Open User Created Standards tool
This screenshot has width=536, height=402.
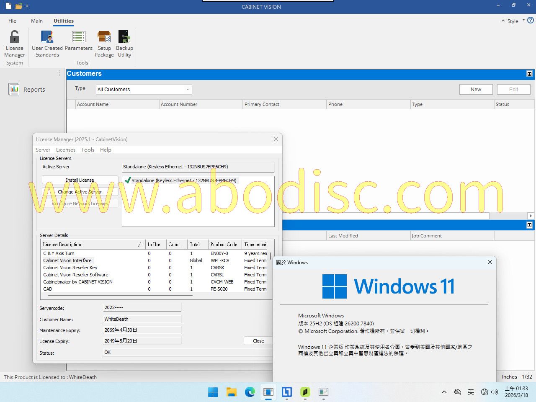coord(47,44)
